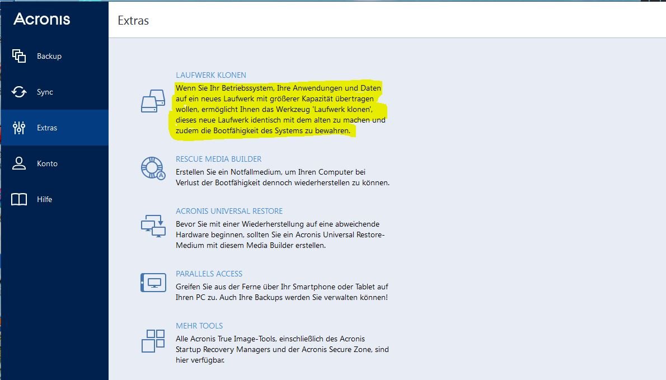
Task: Click the Sync arrows icon
Action: pos(19,92)
